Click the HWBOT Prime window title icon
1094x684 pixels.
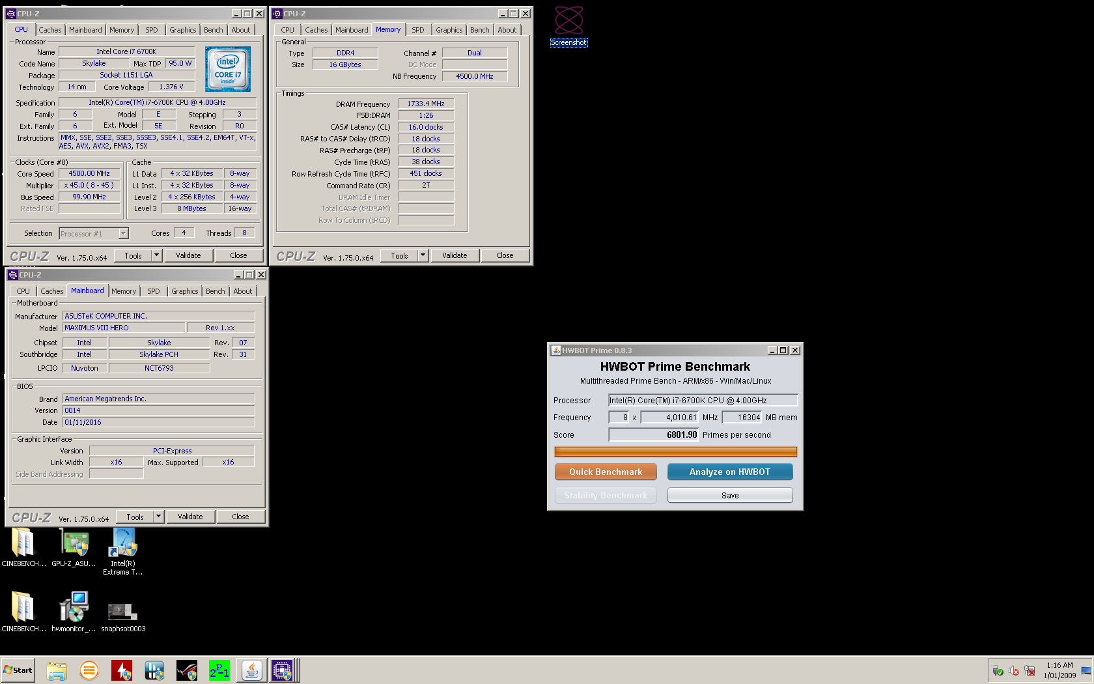coord(555,350)
